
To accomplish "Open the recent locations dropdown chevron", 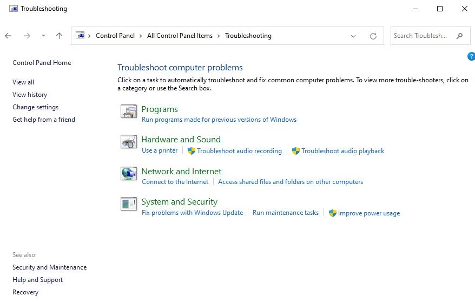I will 43,36.
